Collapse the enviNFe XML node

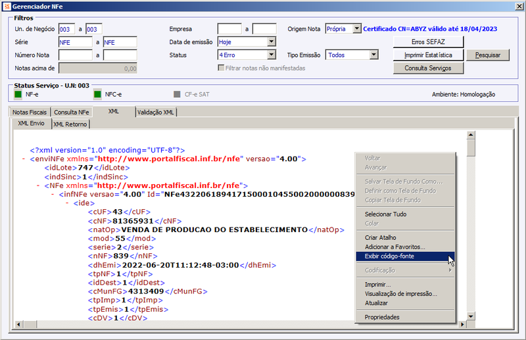tap(24, 158)
